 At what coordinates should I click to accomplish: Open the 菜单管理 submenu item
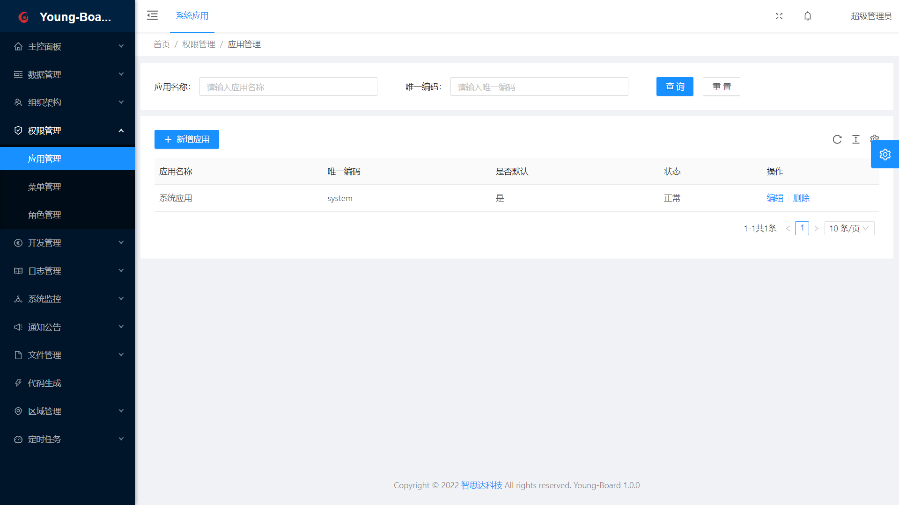(x=44, y=187)
